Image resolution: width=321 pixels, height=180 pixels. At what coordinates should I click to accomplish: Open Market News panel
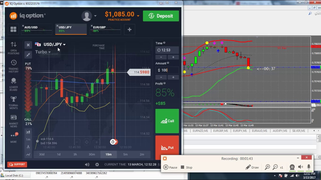pyautogui.click(x=14, y=121)
